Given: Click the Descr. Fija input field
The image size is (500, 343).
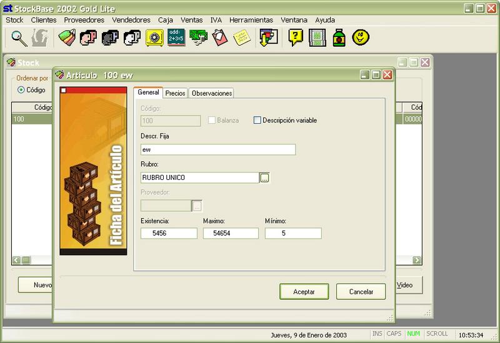Looking at the screenshot, I should (x=218, y=149).
